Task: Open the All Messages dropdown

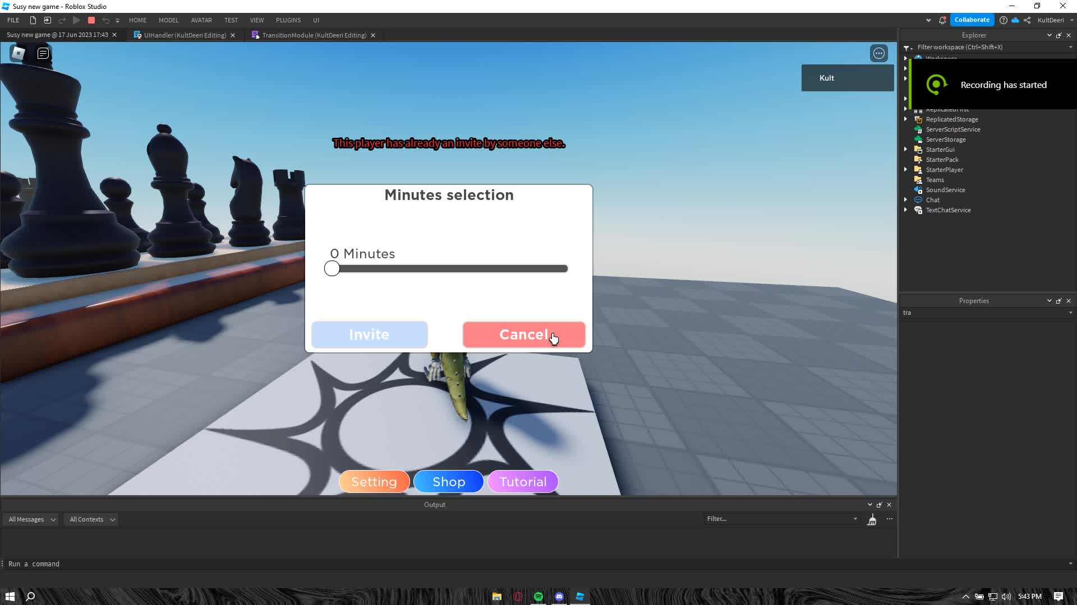Action: pyautogui.click(x=32, y=519)
